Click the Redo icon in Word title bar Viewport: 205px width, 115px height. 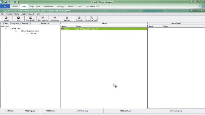coord(15,2)
